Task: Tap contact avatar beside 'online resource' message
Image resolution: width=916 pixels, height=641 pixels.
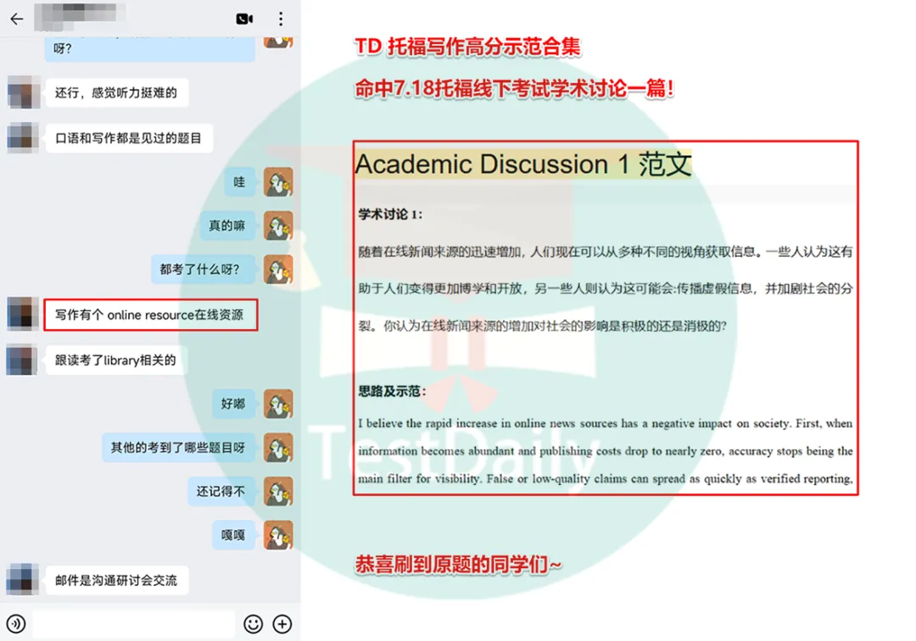Action: point(23,314)
